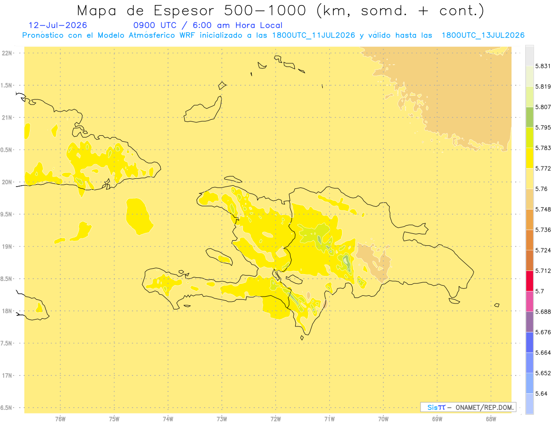Select the '73W' longitude label
Screen dimensions: 551x425
click(x=222, y=419)
